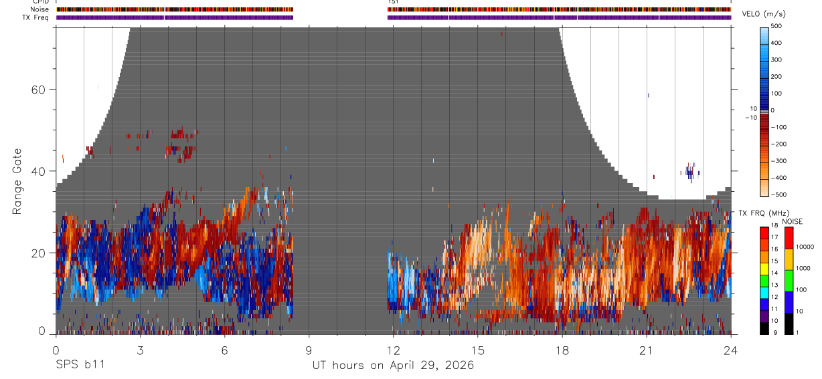Click the velocity scale value "−300"
The width and height of the screenshot is (822, 379).
pyautogui.click(x=780, y=161)
